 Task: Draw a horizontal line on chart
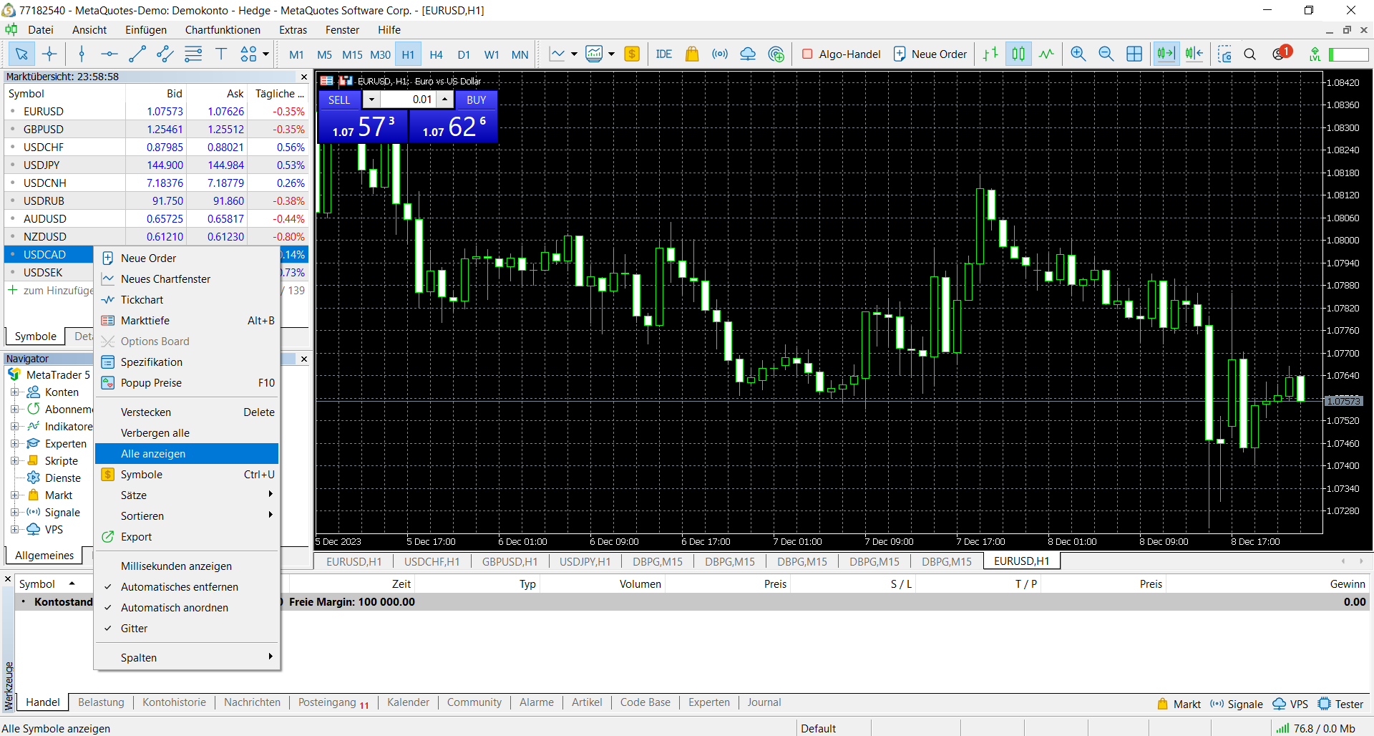click(109, 54)
